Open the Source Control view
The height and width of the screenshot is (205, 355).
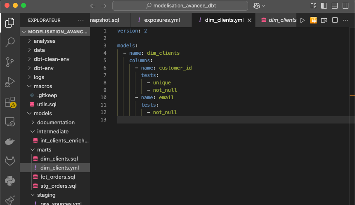tap(10, 62)
